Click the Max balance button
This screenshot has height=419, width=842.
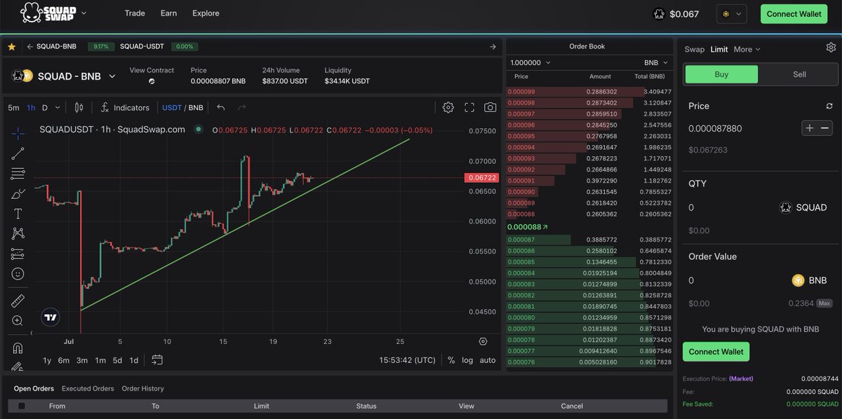tap(825, 303)
